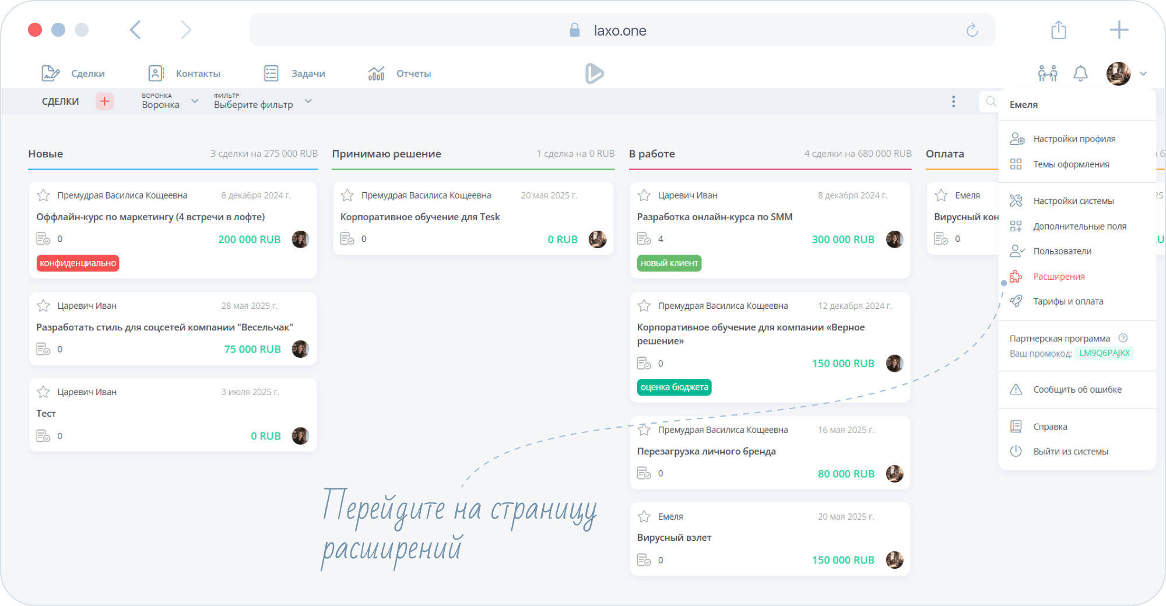
Task: Click the promo code LM9Q6PAJKX
Action: tap(1104, 353)
